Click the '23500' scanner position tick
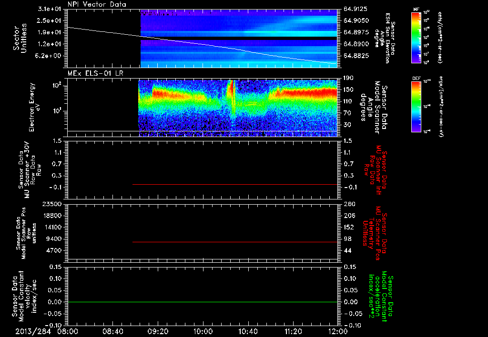Viewport: 488px width, 337px height. (x=51, y=204)
